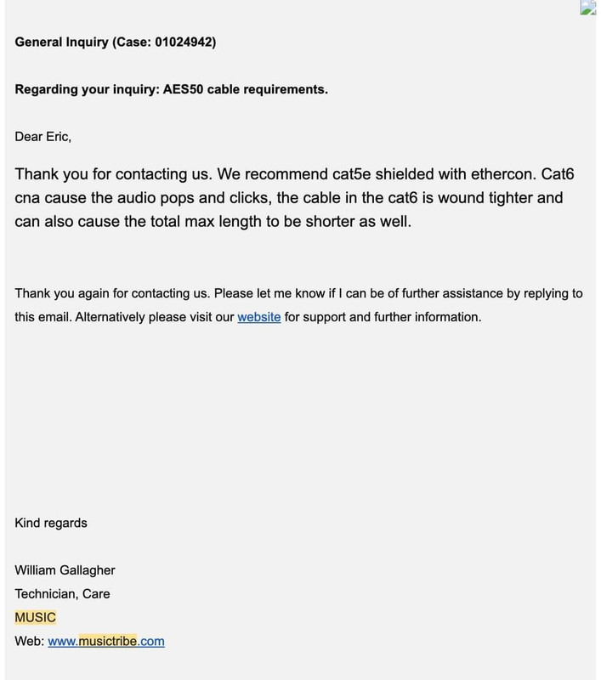Click the 'General Inquiry' heading

pos(61,42)
